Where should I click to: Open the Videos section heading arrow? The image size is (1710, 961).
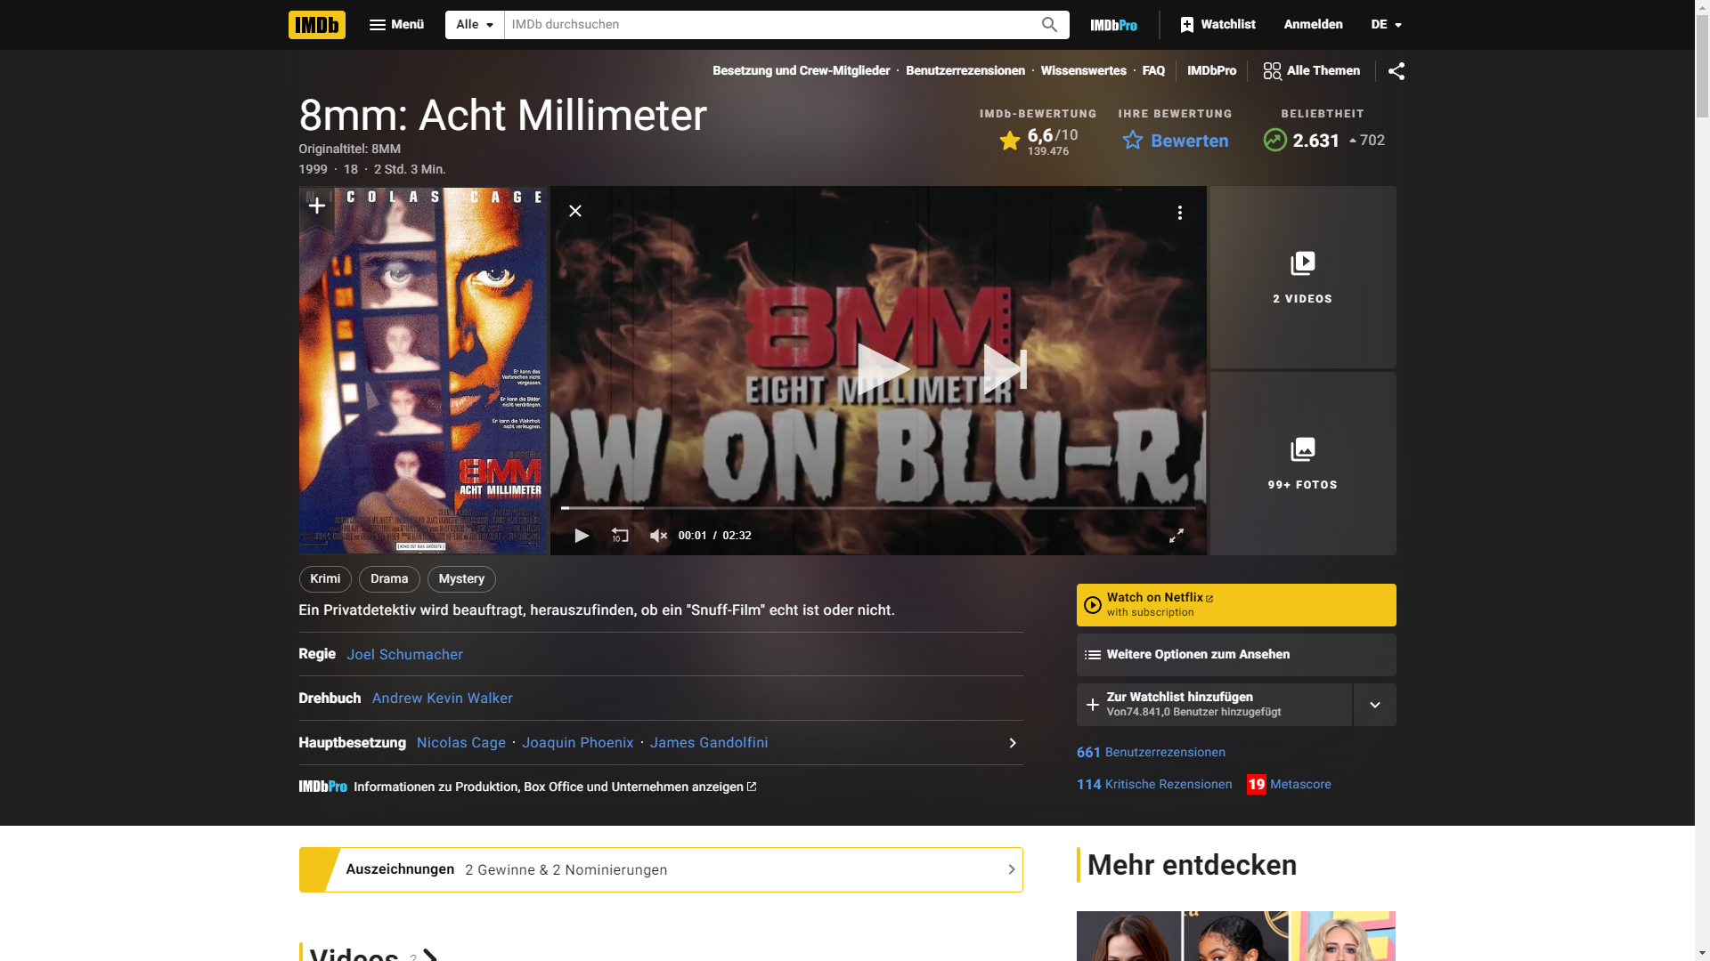click(x=430, y=956)
